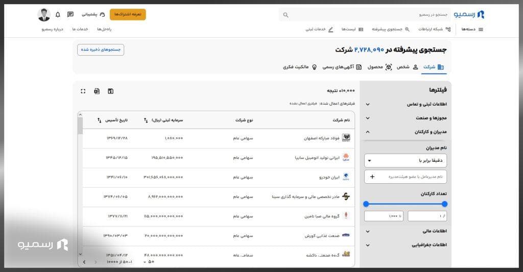Open 'مادر تخصصی مالی و سرمایه گذاری سینا'

(305, 196)
